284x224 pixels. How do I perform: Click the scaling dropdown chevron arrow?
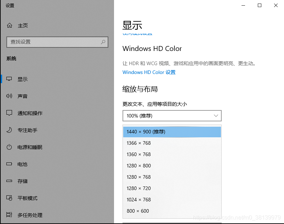click(x=216, y=116)
